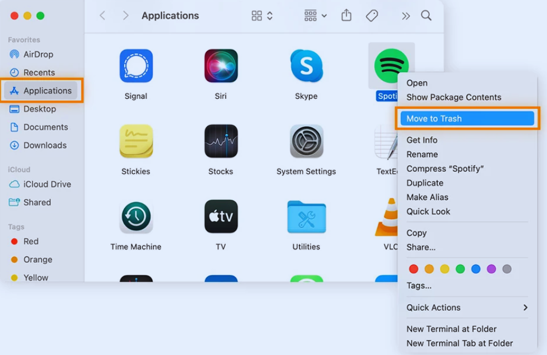Apply the purple tag color dot
This screenshot has width=547, height=355.
click(x=491, y=269)
